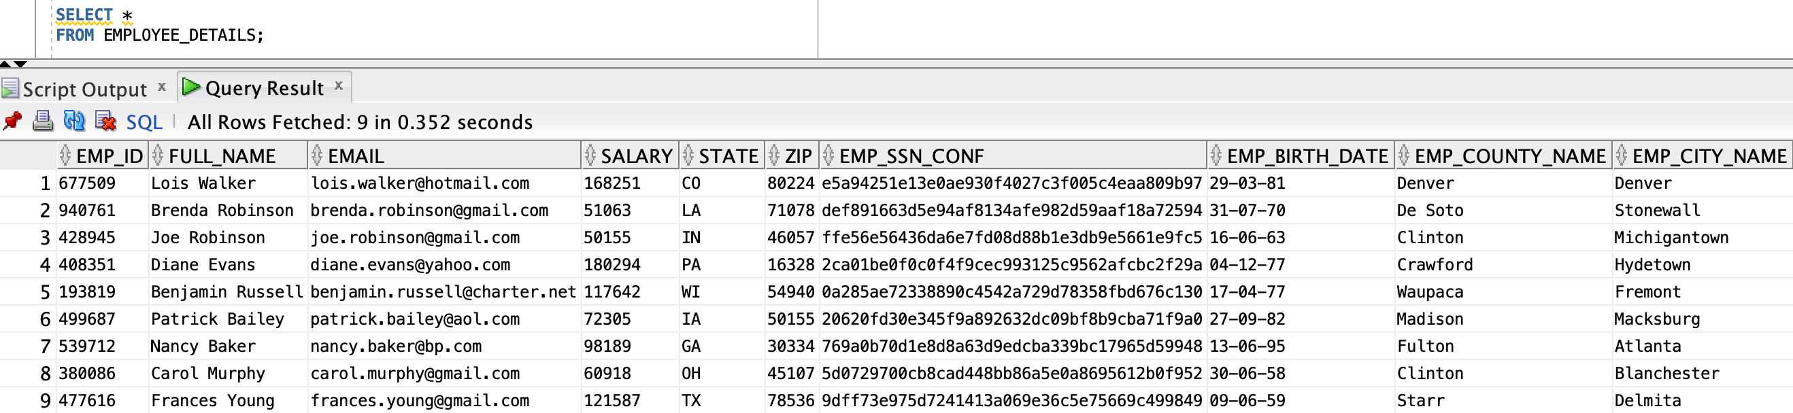Open the SQL link in results toolbar
The image size is (1793, 413).
tap(144, 122)
